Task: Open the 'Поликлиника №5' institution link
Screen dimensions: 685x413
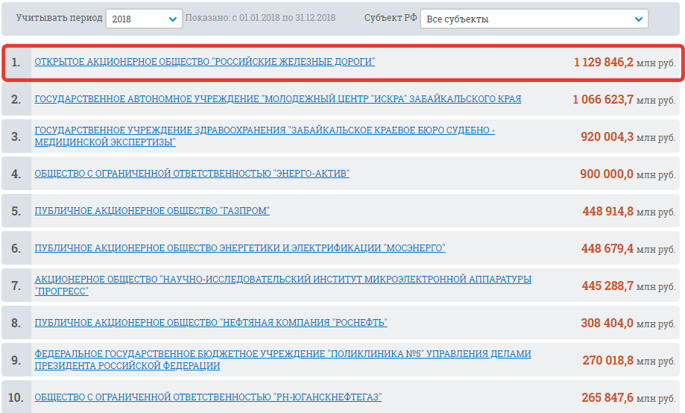Action: 282,359
